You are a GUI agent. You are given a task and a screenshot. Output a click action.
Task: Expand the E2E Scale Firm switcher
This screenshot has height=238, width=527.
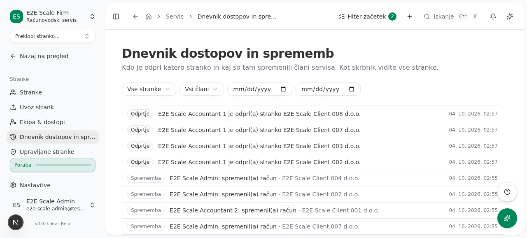click(53, 16)
